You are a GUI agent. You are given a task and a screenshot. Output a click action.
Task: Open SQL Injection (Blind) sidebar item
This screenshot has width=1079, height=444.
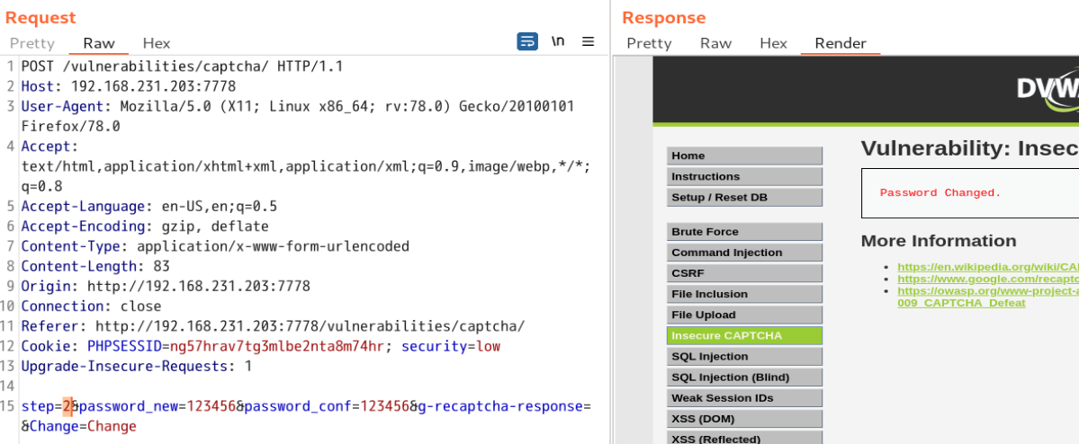(744, 377)
